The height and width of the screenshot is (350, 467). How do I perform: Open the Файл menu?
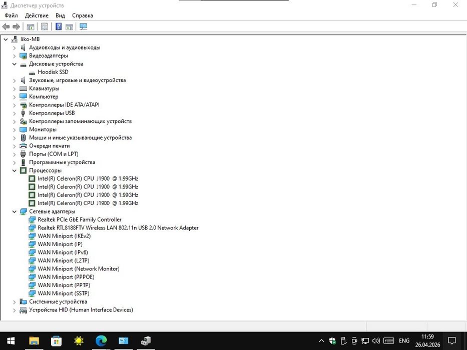pos(11,15)
